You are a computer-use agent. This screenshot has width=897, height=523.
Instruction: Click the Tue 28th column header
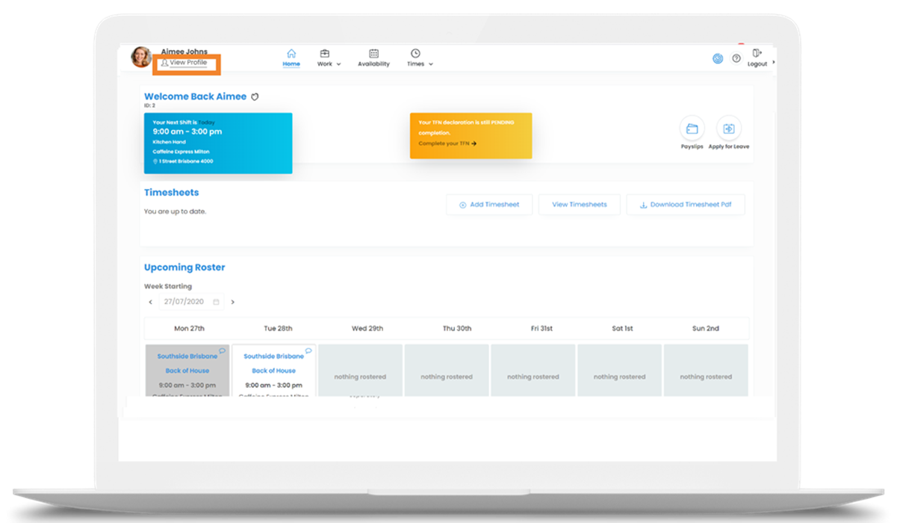pyautogui.click(x=278, y=329)
